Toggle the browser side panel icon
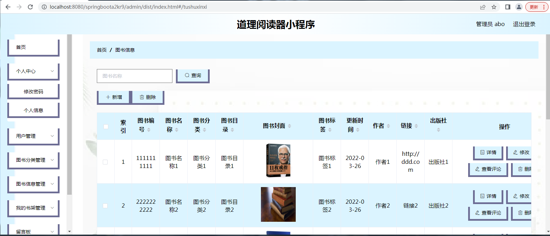Image resolution: width=550 pixels, height=236 pixels. [x=508, y=7]
